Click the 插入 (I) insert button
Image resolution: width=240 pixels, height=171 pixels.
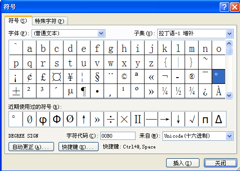pyautogui.click(x=183, y=163)
